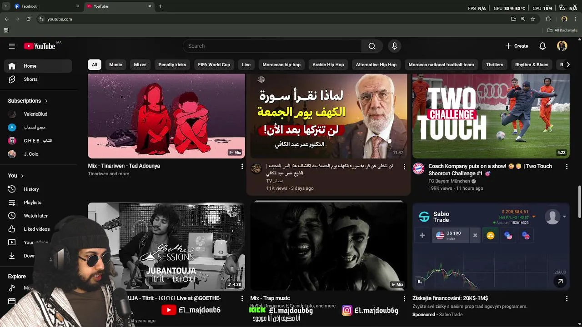Open All Bookmarks folder
The width and height of the screenshot is (582, 327).
(562, 30)
